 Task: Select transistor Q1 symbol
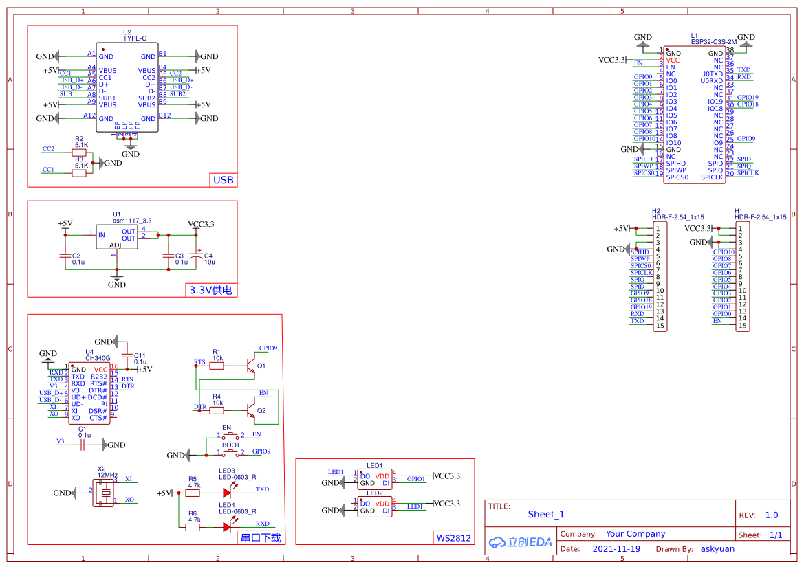(x=250, y=366)
